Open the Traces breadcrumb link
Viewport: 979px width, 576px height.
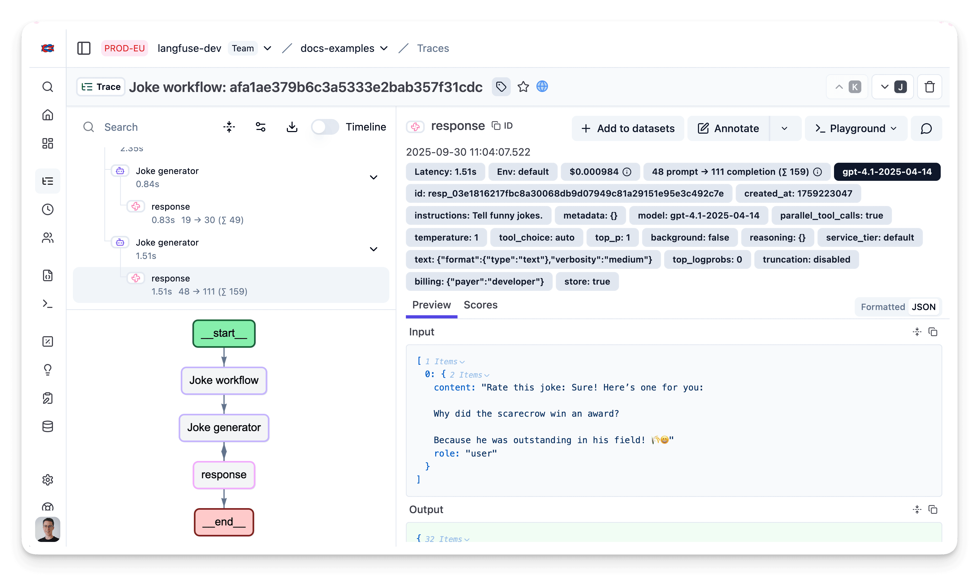tap(433, 48)
